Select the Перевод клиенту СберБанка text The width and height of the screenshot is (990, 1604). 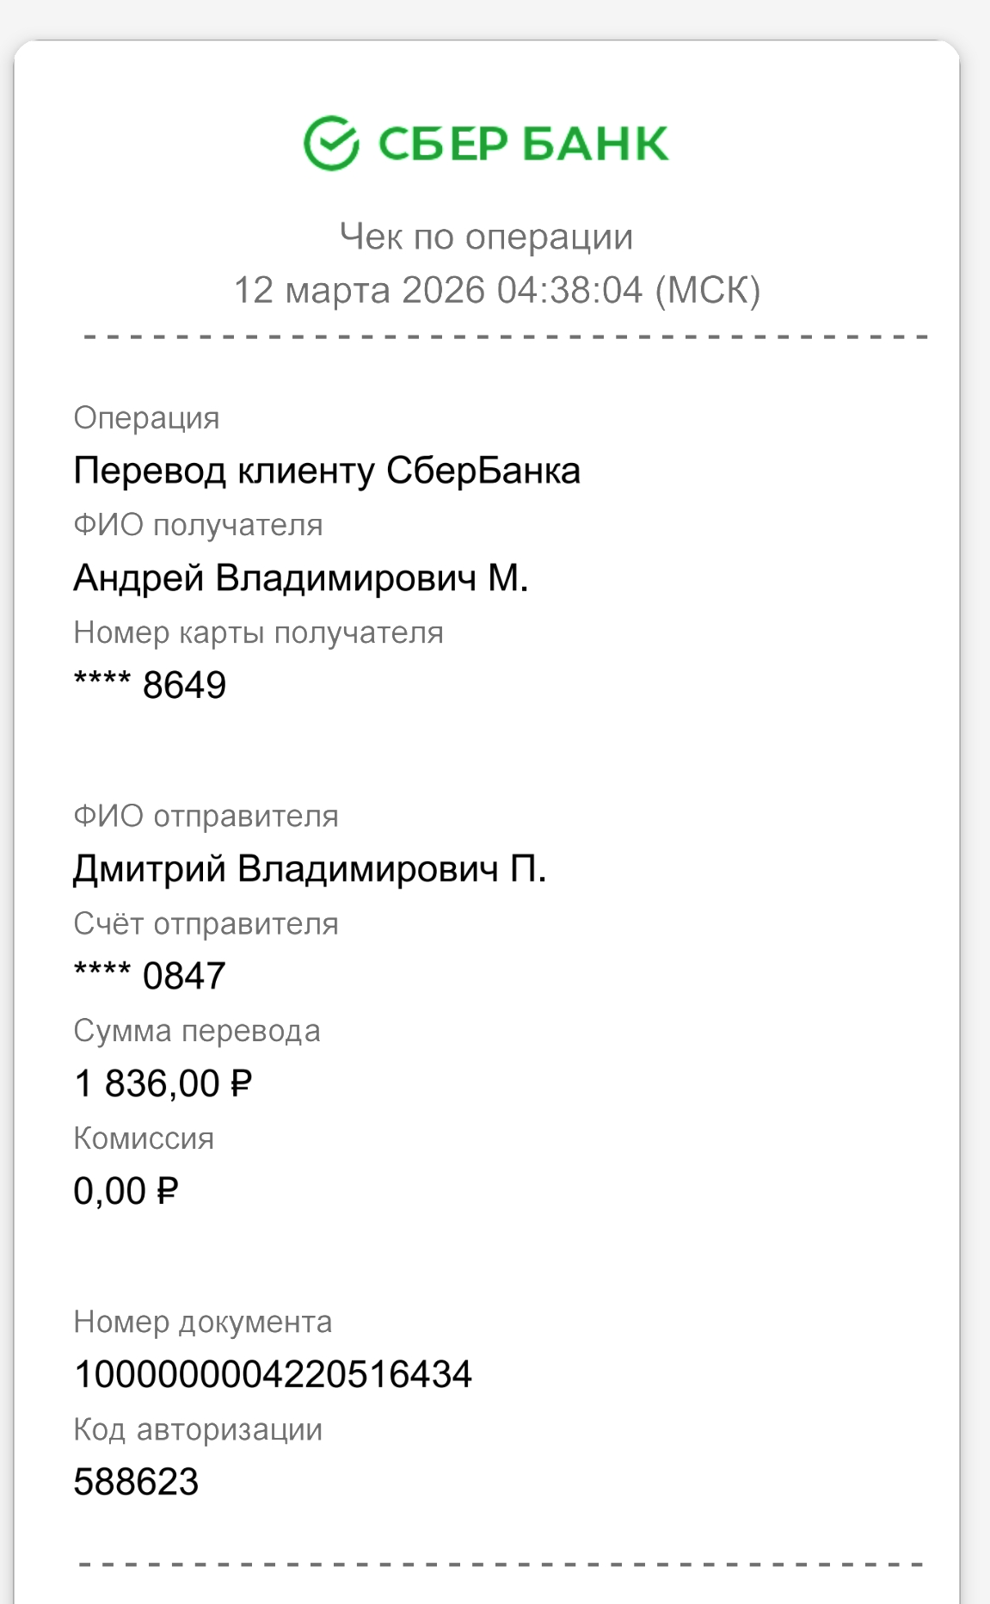tap(327, 471)
